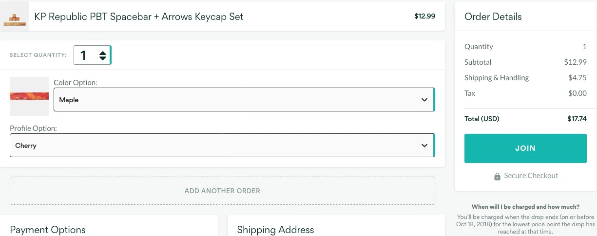The image size is (597, 236).
Task: Click 'When will I be charged and how much?'
Action: [525, 207]
